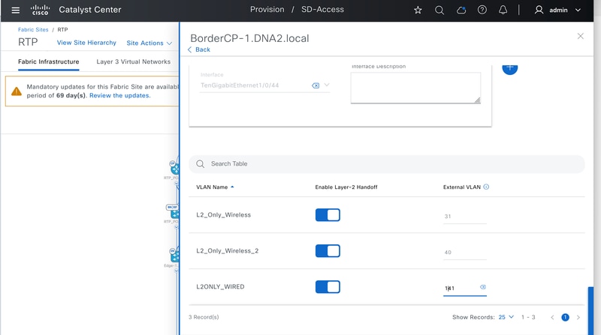Click the L2_Only_Wireless_2 External VLAN field

(465, 253)
